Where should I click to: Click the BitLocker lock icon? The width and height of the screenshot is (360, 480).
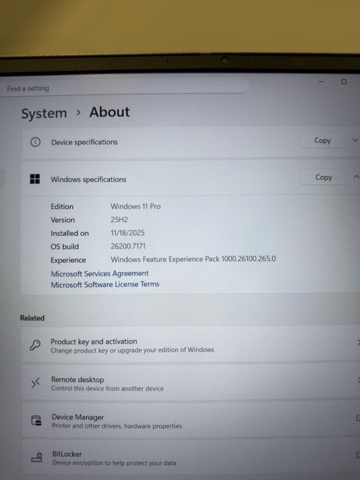[x=37, y=457]
